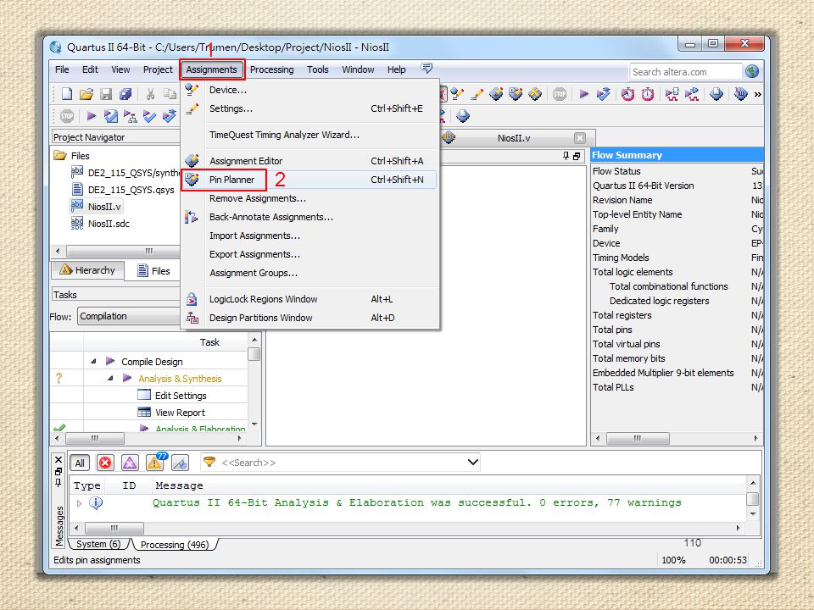This screenshot has width=814, height=610.
Task: Float the Messages panel with the restore icon
Action: 59,472
